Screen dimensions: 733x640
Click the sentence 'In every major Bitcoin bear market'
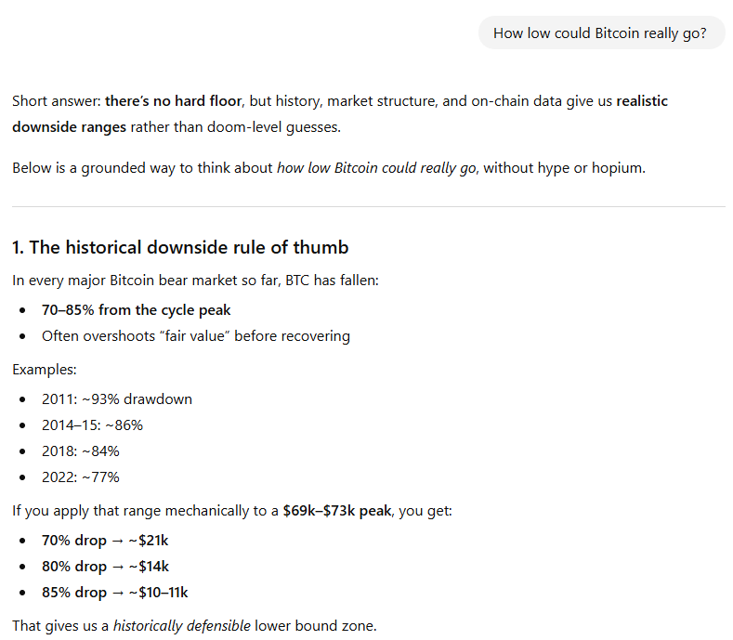tap(195, 281)
